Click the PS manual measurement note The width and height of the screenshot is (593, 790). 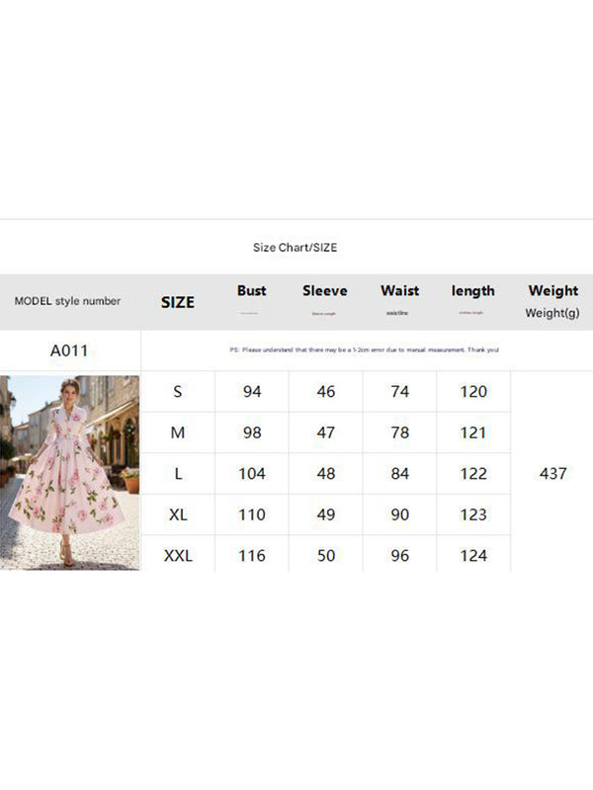[364, 351]
